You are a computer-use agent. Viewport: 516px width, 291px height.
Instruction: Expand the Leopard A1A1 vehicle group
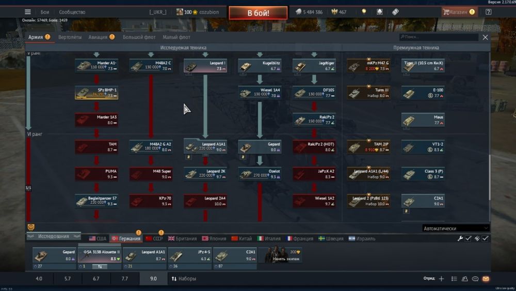(x=205, y=147)
